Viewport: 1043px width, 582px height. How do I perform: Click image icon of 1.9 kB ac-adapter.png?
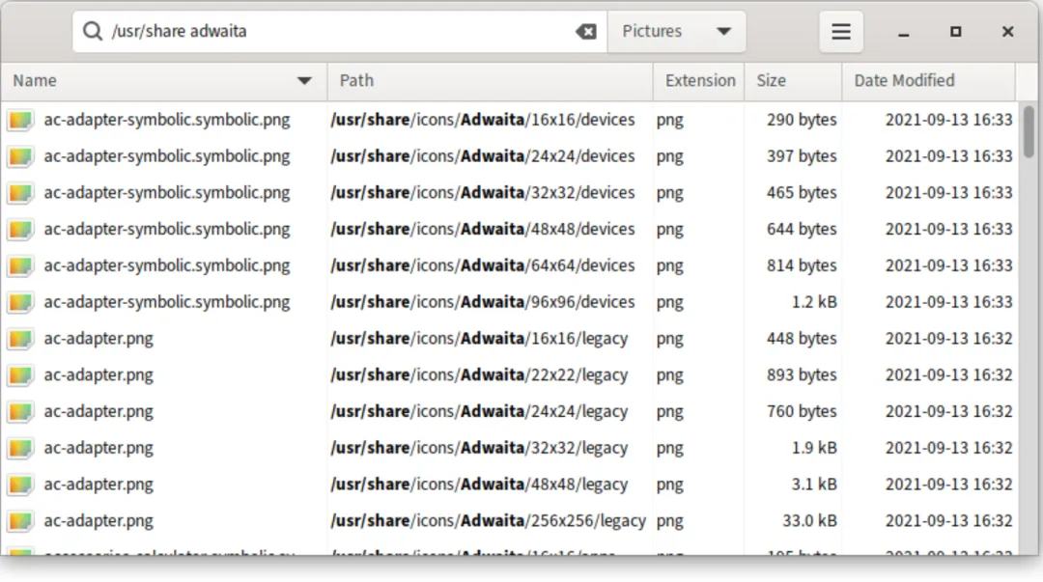(20, 448)
